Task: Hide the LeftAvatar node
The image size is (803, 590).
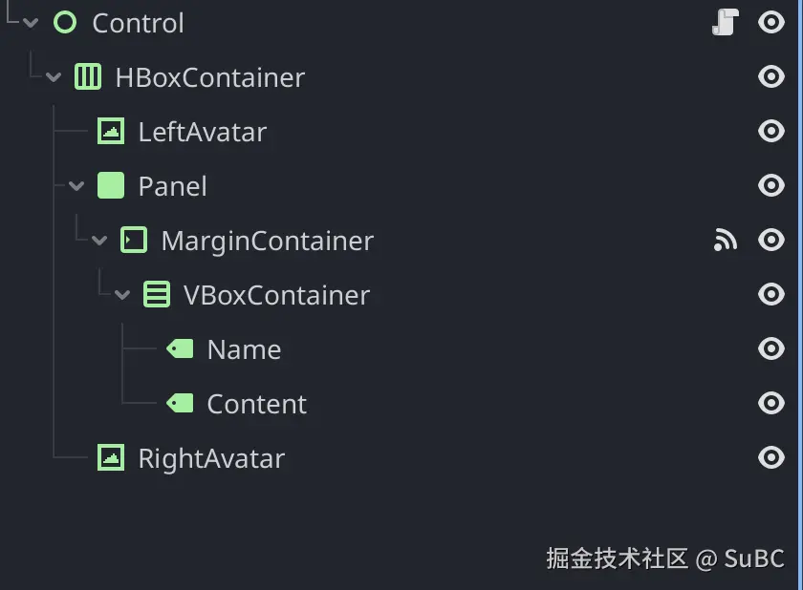Action: (x=770, y=131)
